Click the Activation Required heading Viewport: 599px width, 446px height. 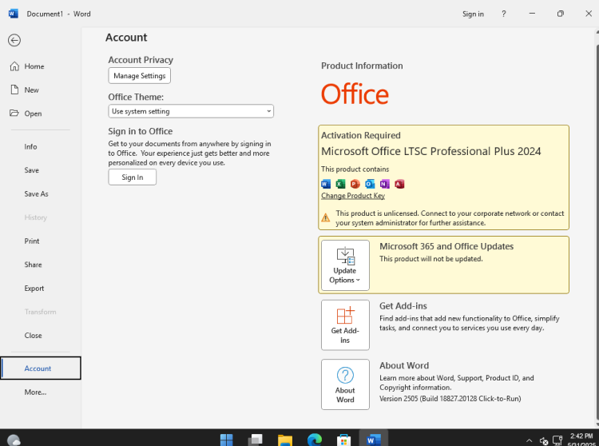point(361,135)
